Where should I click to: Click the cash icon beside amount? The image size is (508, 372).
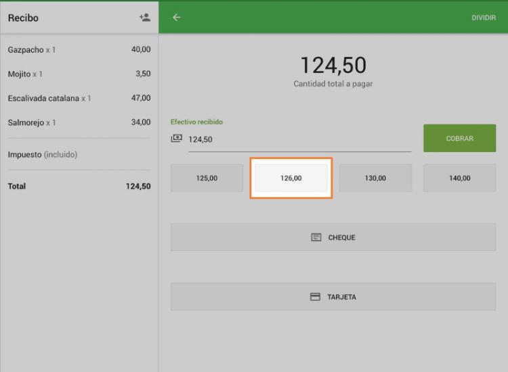[177, 139]
